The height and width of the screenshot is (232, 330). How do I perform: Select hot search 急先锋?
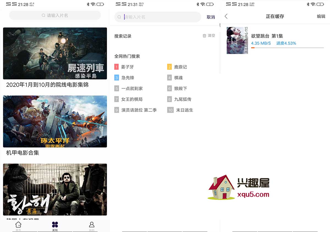[x=128, y=78]
